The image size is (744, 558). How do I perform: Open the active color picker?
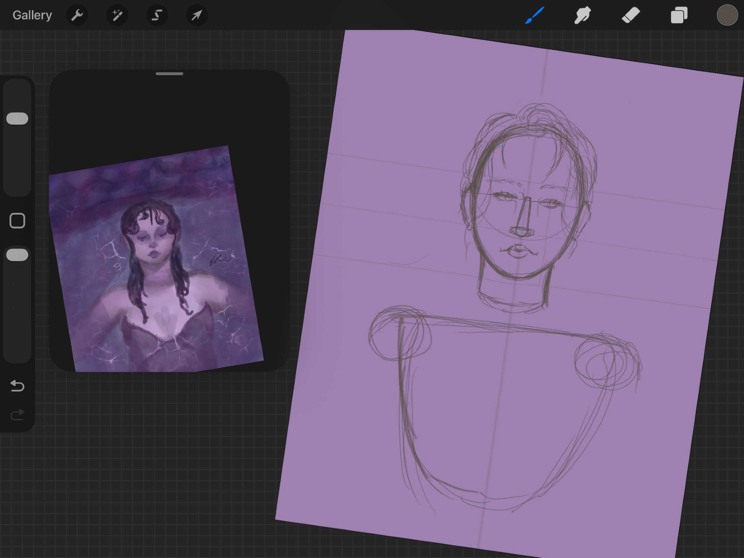point(727,15)
